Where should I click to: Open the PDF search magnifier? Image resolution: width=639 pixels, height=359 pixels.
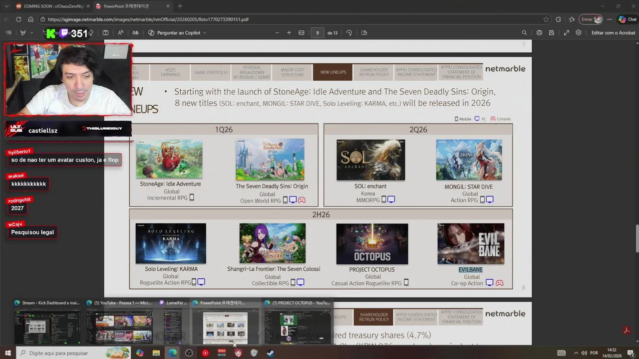tap(524, 33)
